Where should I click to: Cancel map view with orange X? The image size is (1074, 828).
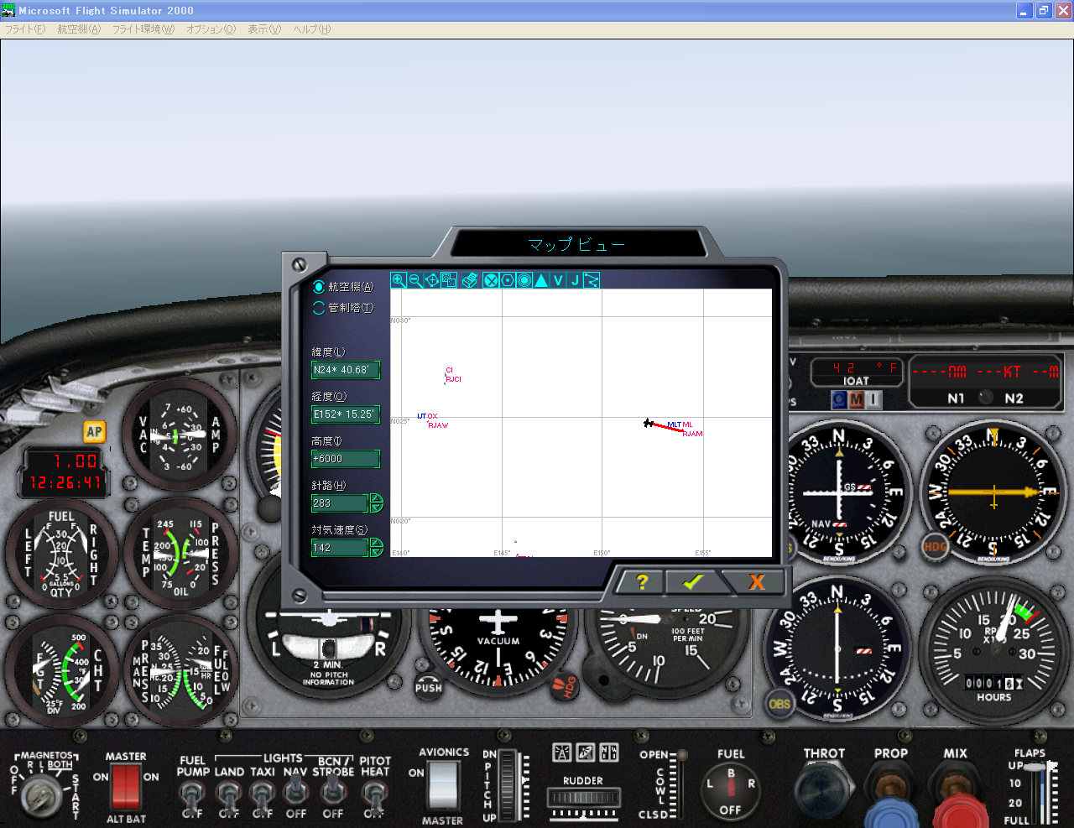757,581
